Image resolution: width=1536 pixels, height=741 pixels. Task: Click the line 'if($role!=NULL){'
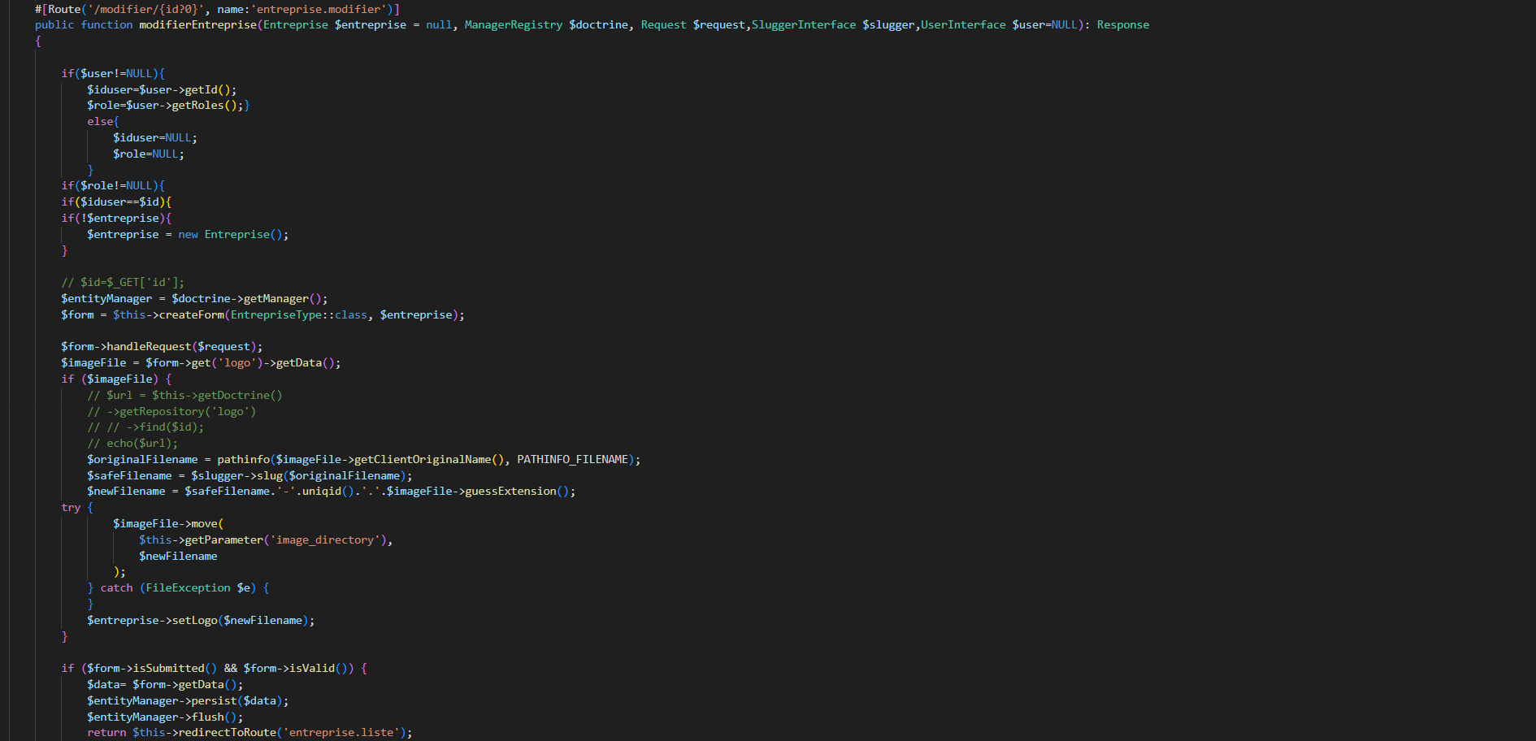click(113, 186)
